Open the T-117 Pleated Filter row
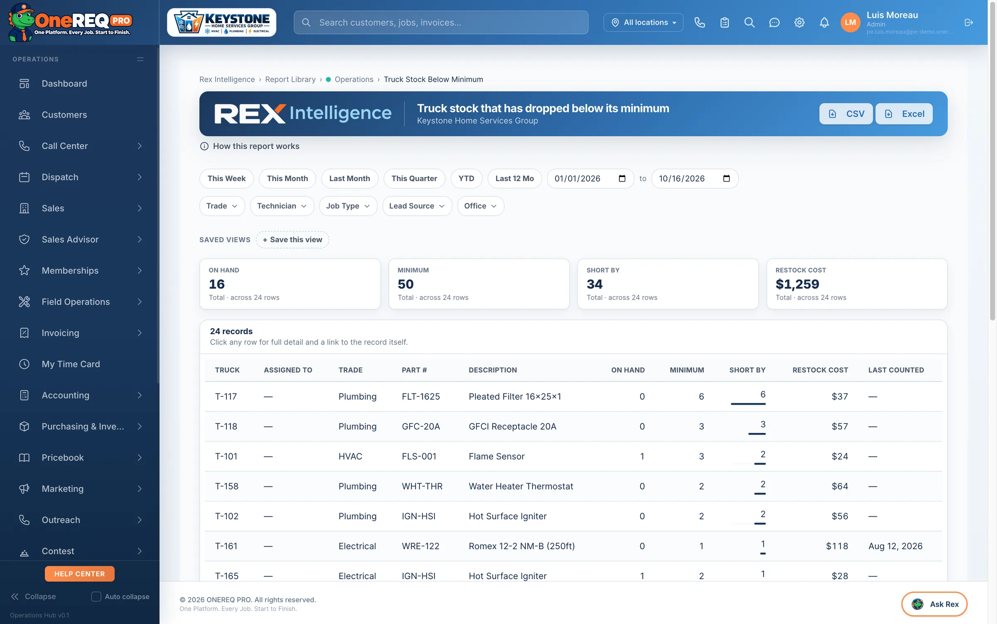 (x=573, y=396)
